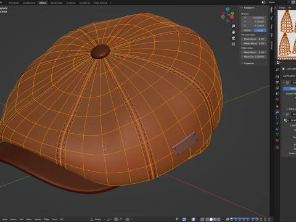Adjust vertex Mean Bevel weight slider

point(254,39)
